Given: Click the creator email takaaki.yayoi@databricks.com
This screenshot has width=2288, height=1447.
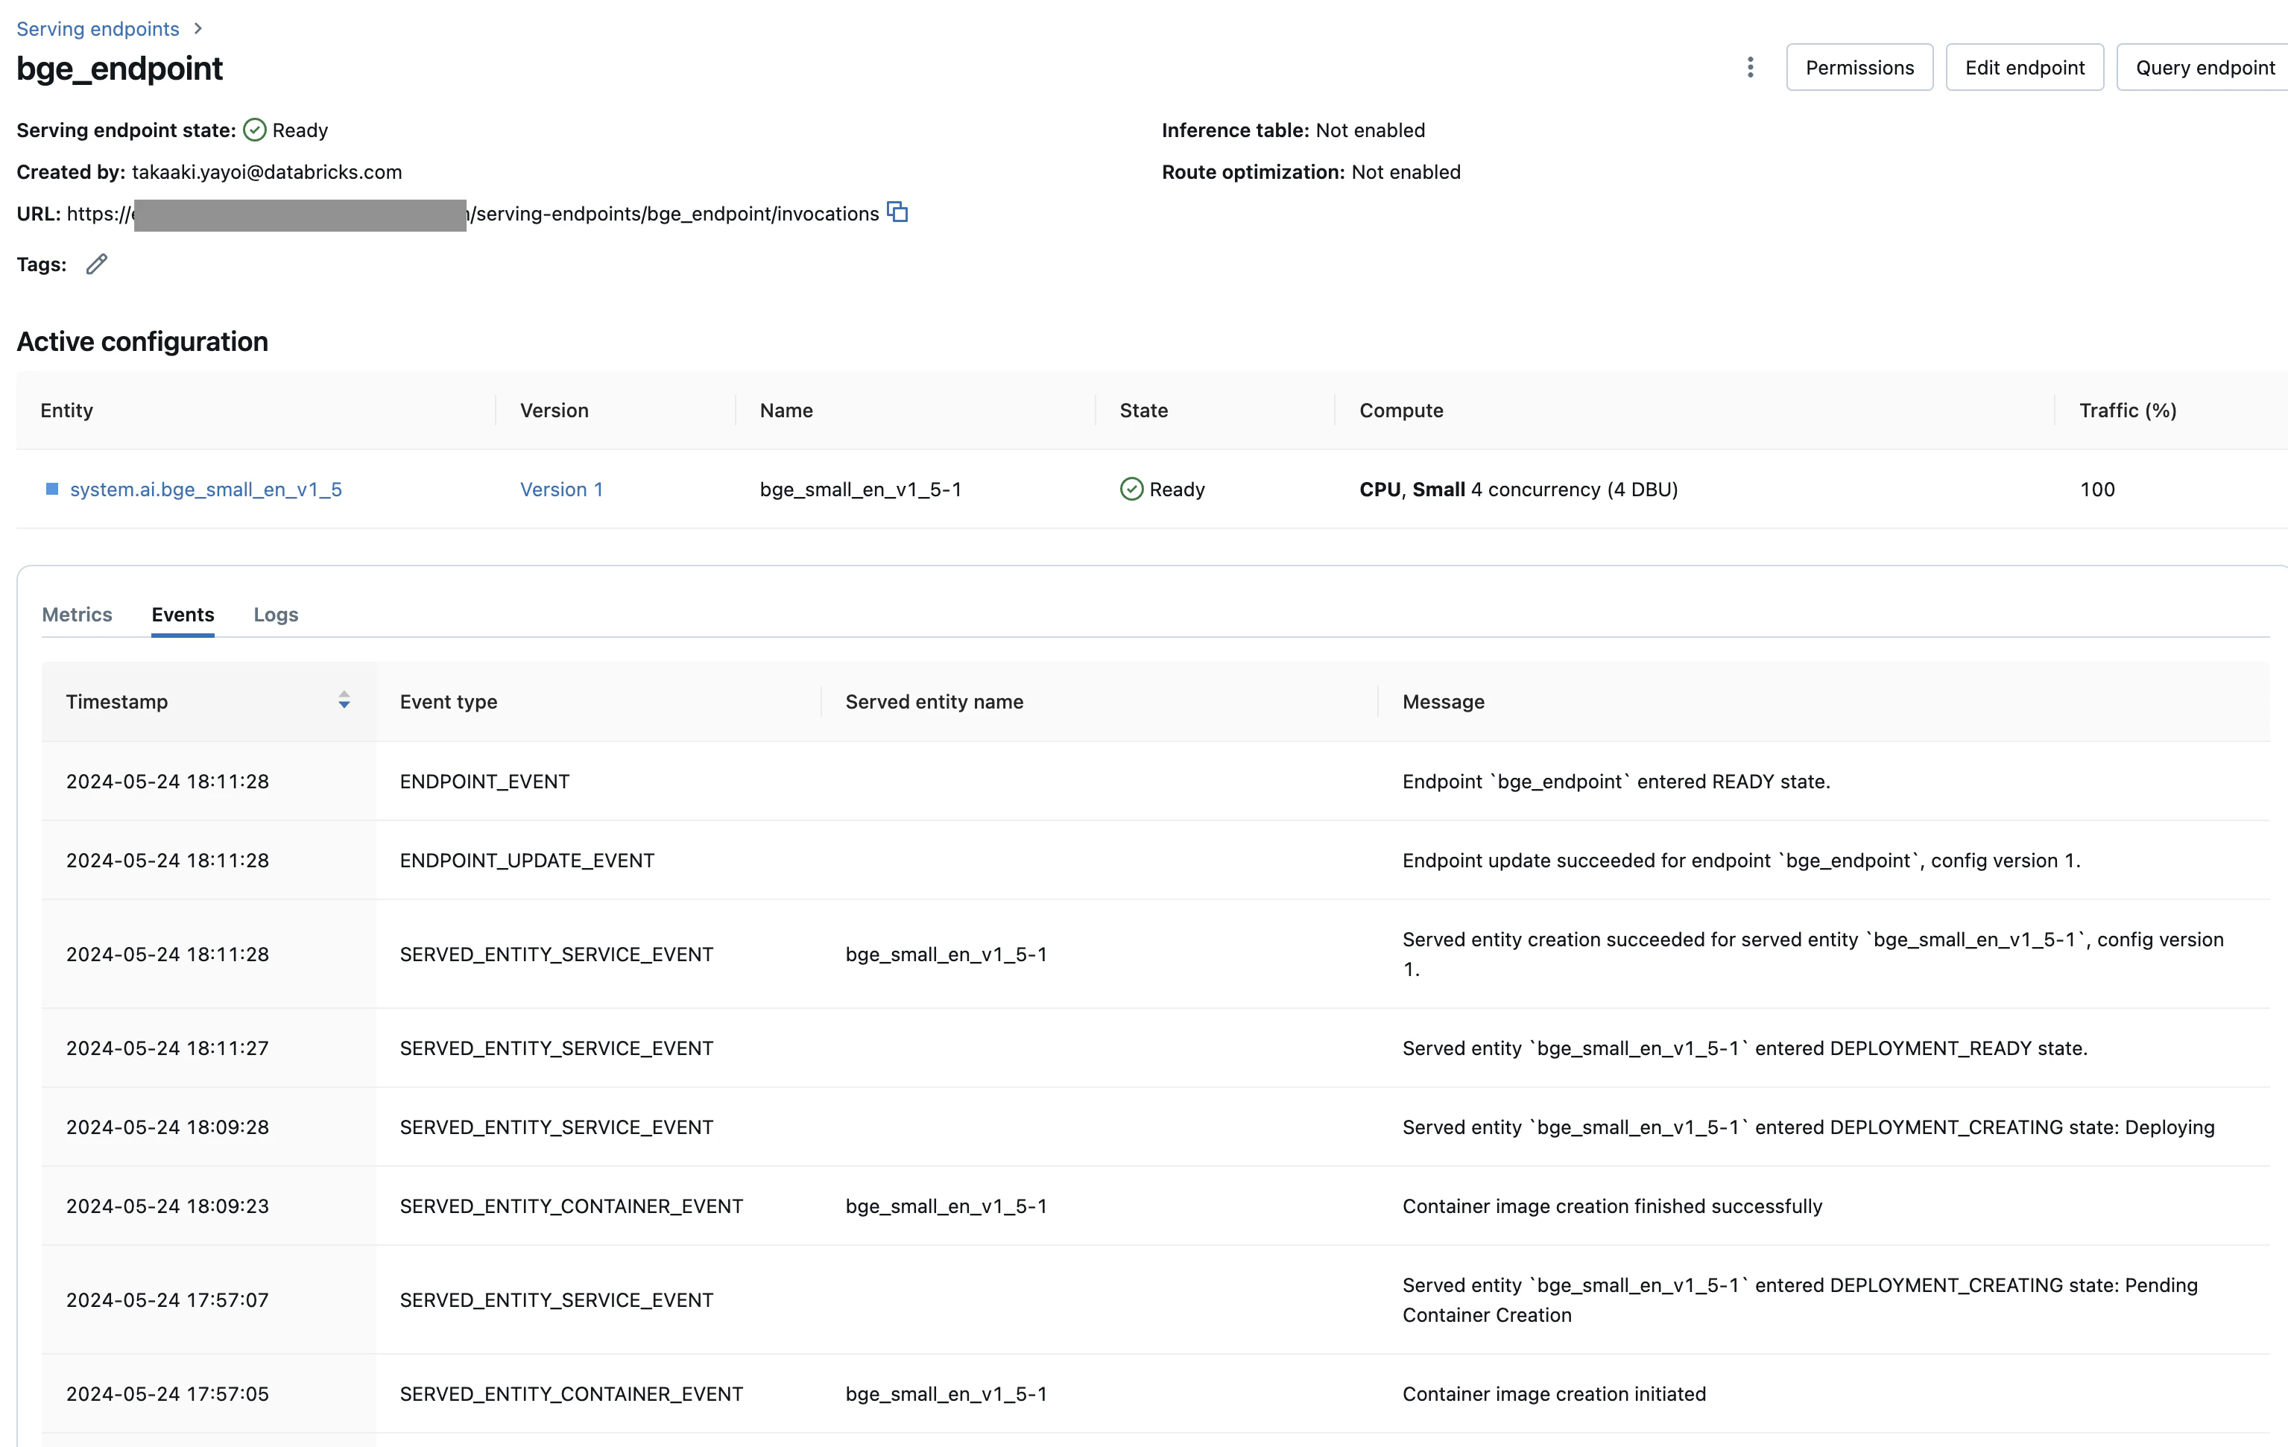Looking at the screenshot, I should pos(267,172).
